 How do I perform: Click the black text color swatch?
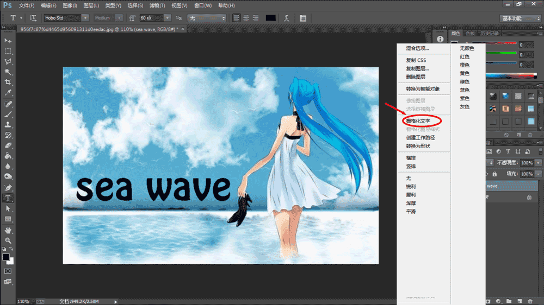(x=270, y=18)
